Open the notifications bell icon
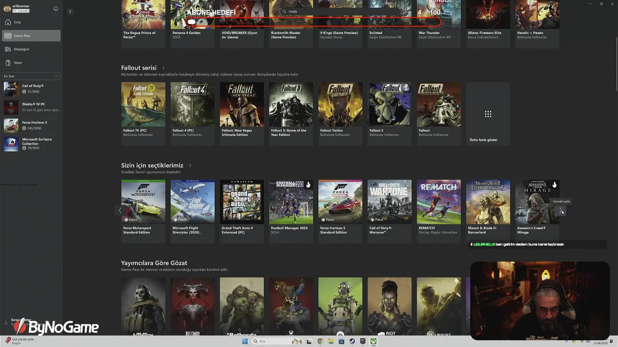 pyautogui.click(x=56, y=9)
